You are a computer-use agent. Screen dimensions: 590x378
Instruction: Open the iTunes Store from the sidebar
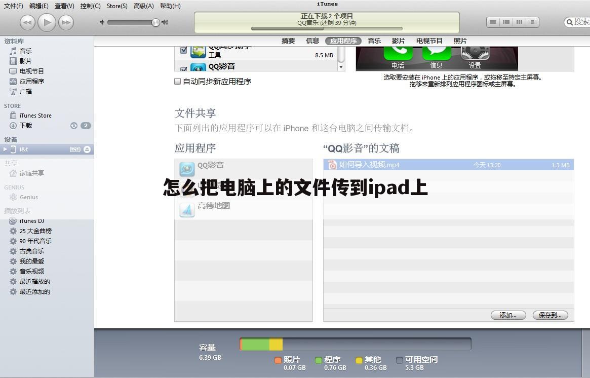(x=36, y=115)
